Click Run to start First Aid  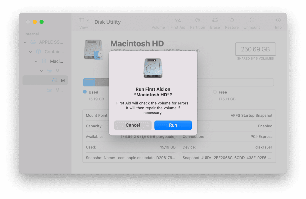173,125
